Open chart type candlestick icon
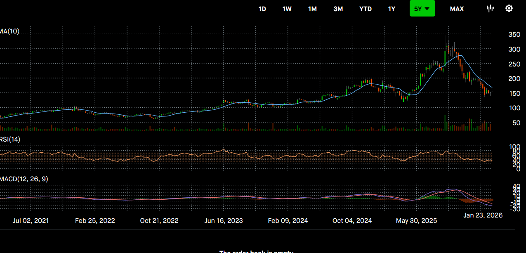The height and width of the screenshot is (253, 526). pyautogui.click(x=491, y=9)
